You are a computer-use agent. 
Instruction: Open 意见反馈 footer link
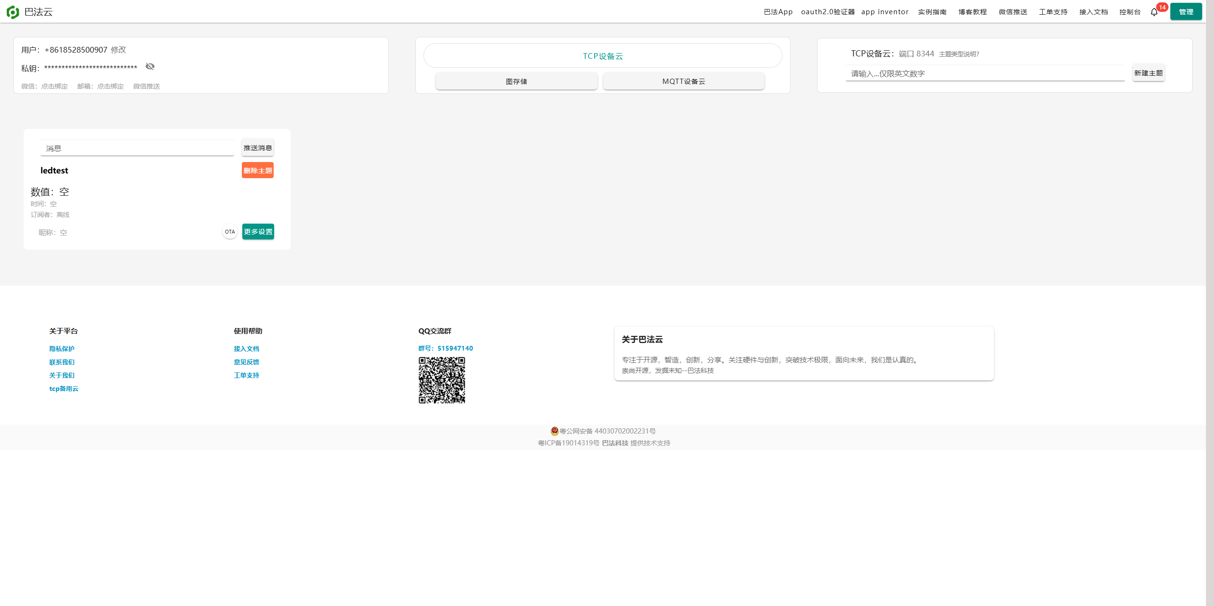coord(247,362)
